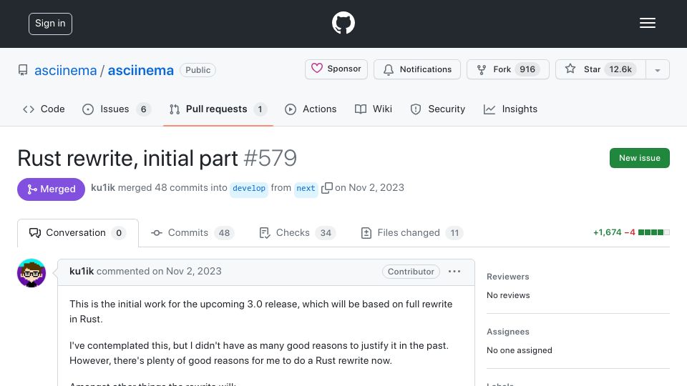The height and width of the screenshot is (386, 687).
Task: Click the repository icon beside asciinema
Action: pyautogui.click(x=23, y=70)
